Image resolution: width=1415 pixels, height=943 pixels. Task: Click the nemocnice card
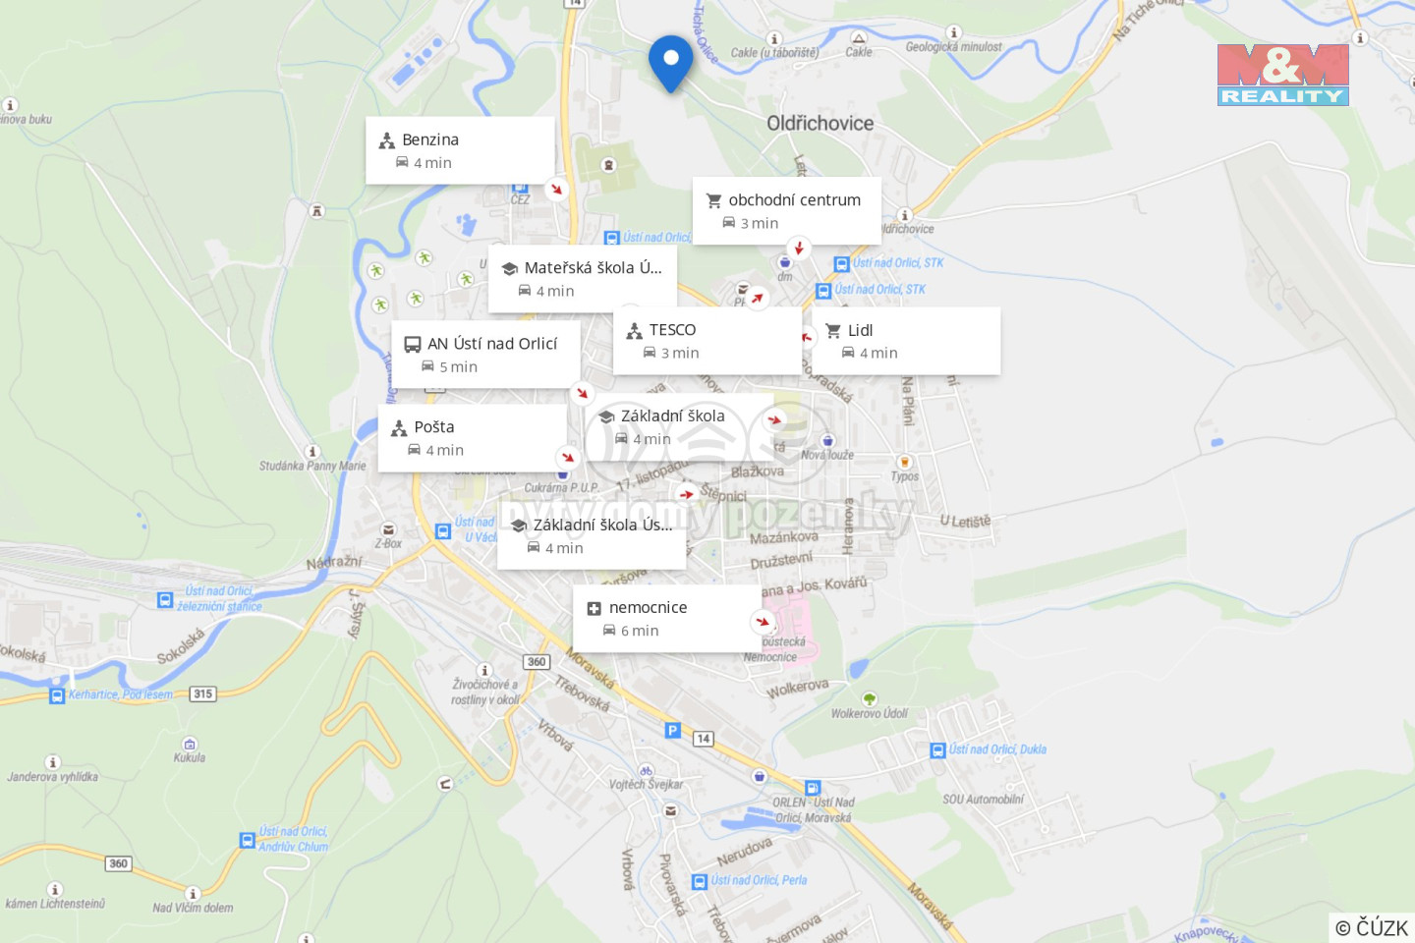click(667, 618)
